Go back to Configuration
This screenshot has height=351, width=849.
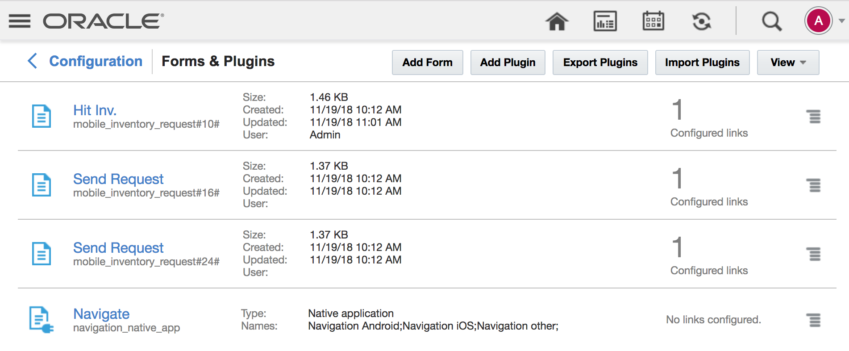86,61
